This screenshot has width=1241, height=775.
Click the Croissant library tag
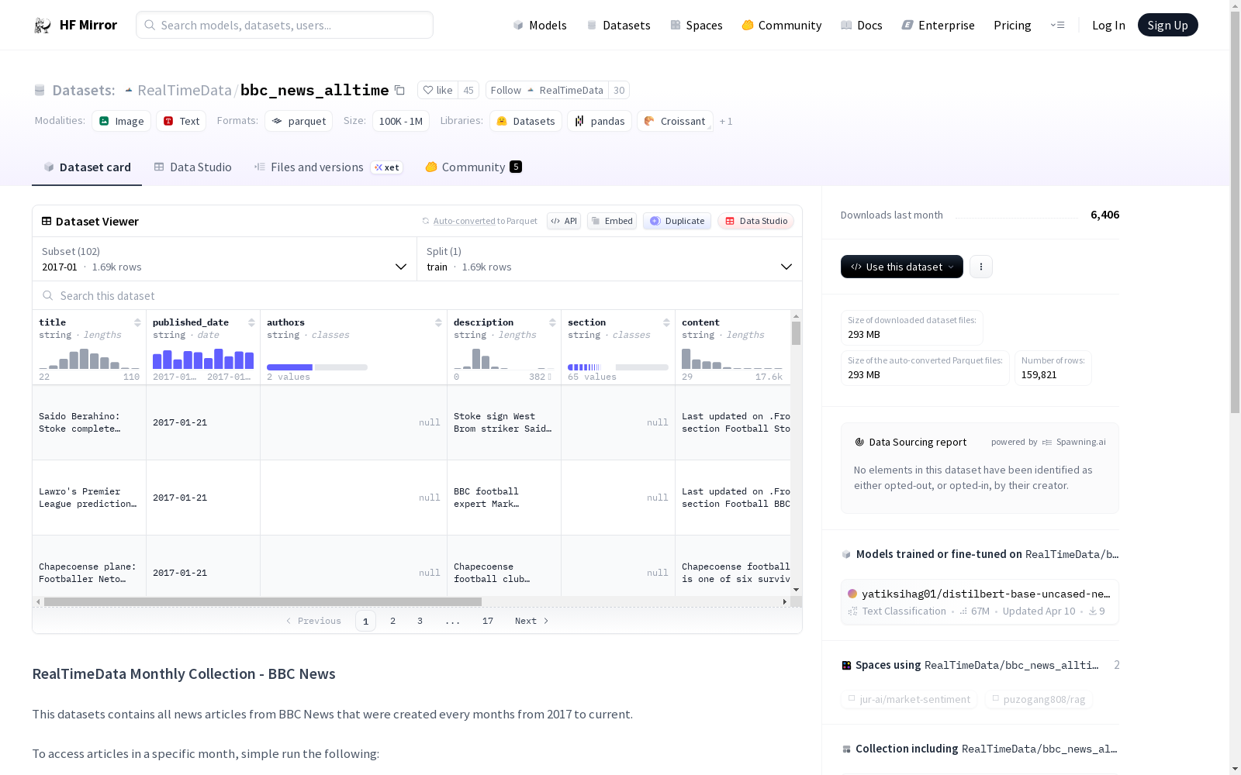675,121
